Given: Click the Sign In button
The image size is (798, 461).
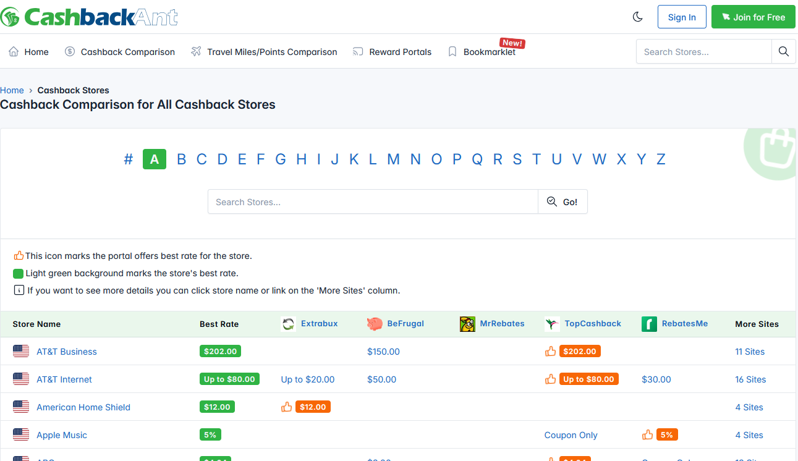Looking at the screenshot, I should pos(682,17).
